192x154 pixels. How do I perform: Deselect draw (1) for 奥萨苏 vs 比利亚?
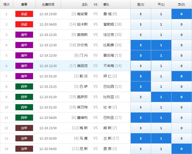(x=161, y=97)
